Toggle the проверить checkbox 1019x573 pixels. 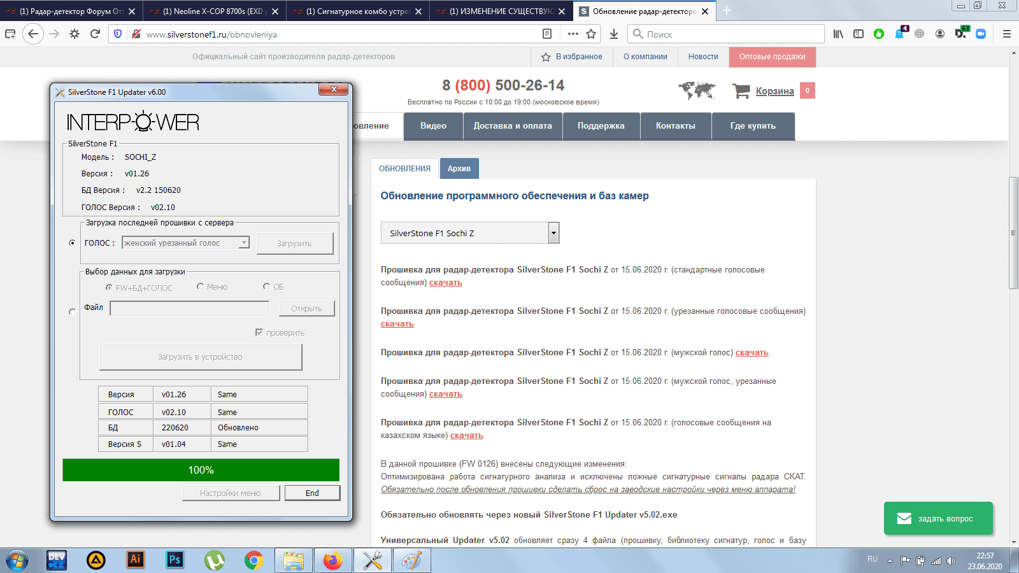259,332
